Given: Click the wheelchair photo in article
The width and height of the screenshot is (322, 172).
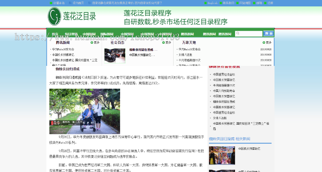Looking at the screenshot, I should 84,111.
